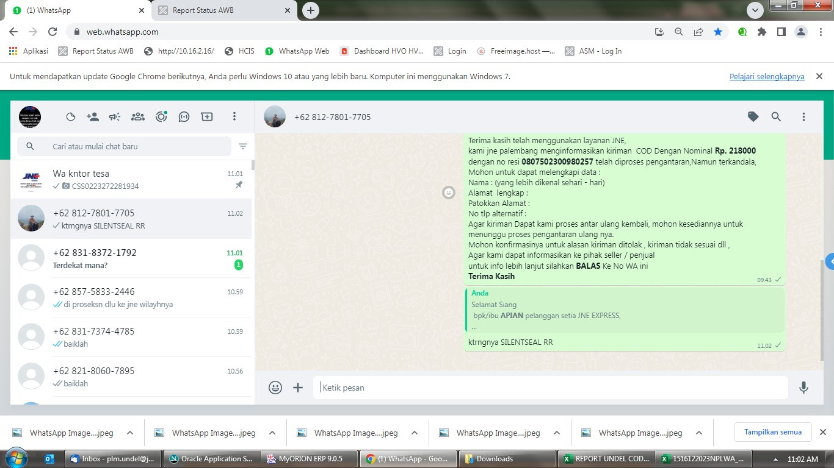Screen dimensions: 834x468
Task: Open the 'ASM - Log In' bookmark
Action: coord(593,51)
